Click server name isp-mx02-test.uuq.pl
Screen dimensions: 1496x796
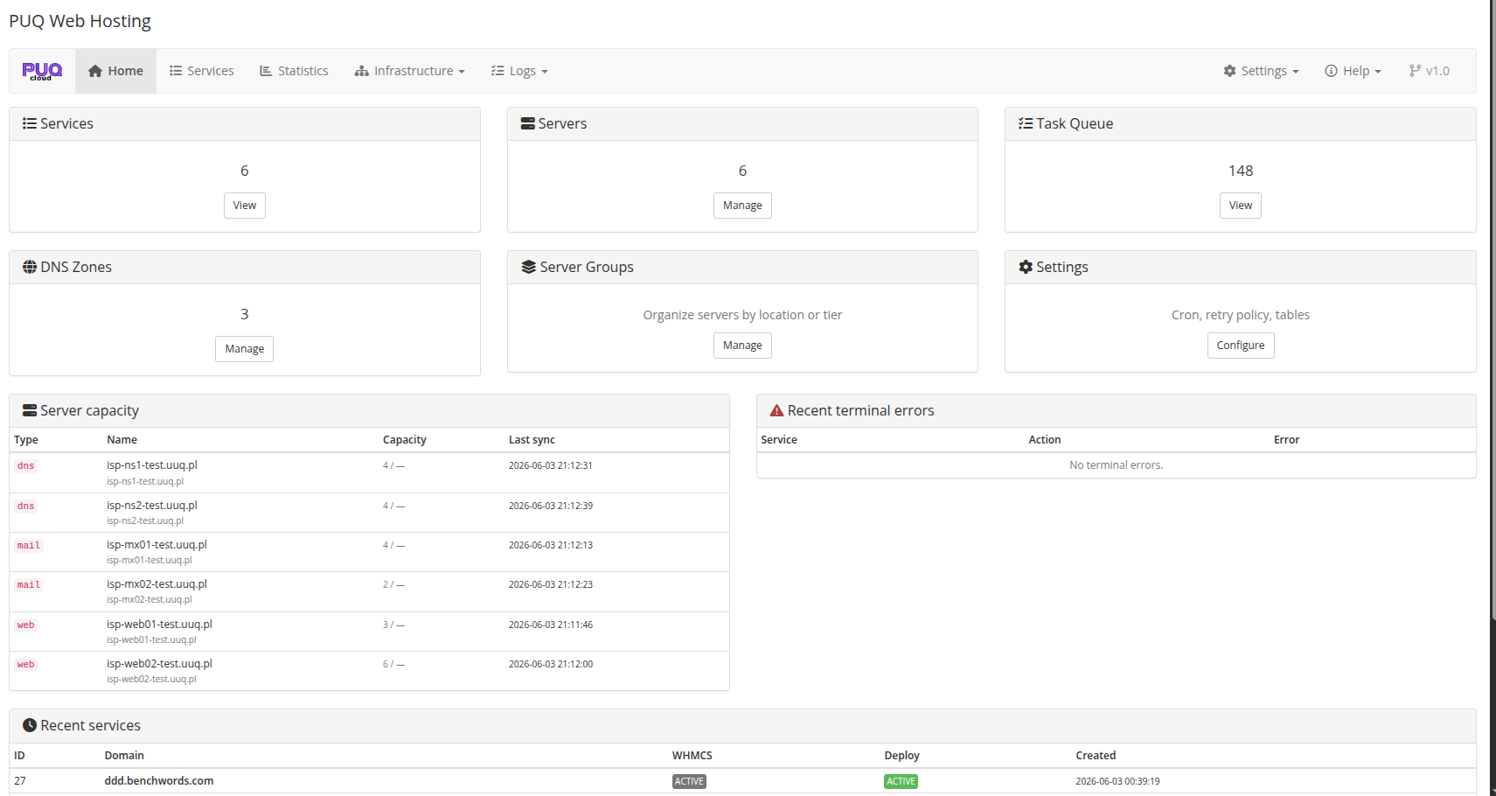(157, 584)
